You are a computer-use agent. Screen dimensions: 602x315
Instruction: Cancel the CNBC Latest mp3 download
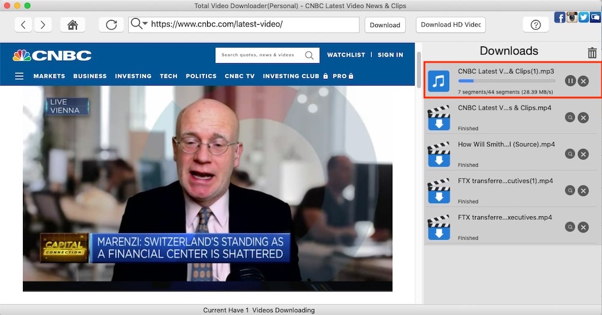583,81
